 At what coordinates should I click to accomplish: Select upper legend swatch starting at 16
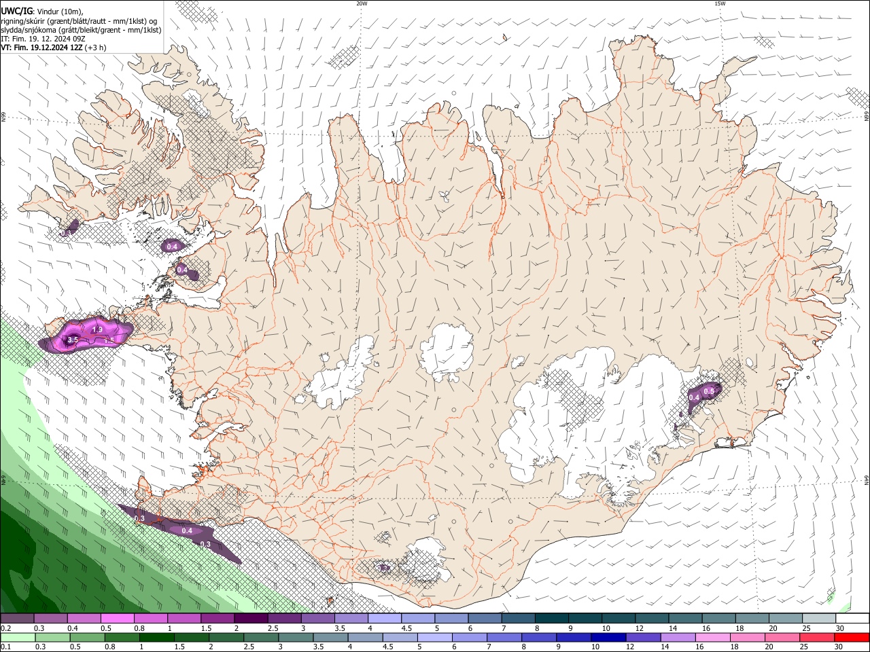[x=718, y=618]
